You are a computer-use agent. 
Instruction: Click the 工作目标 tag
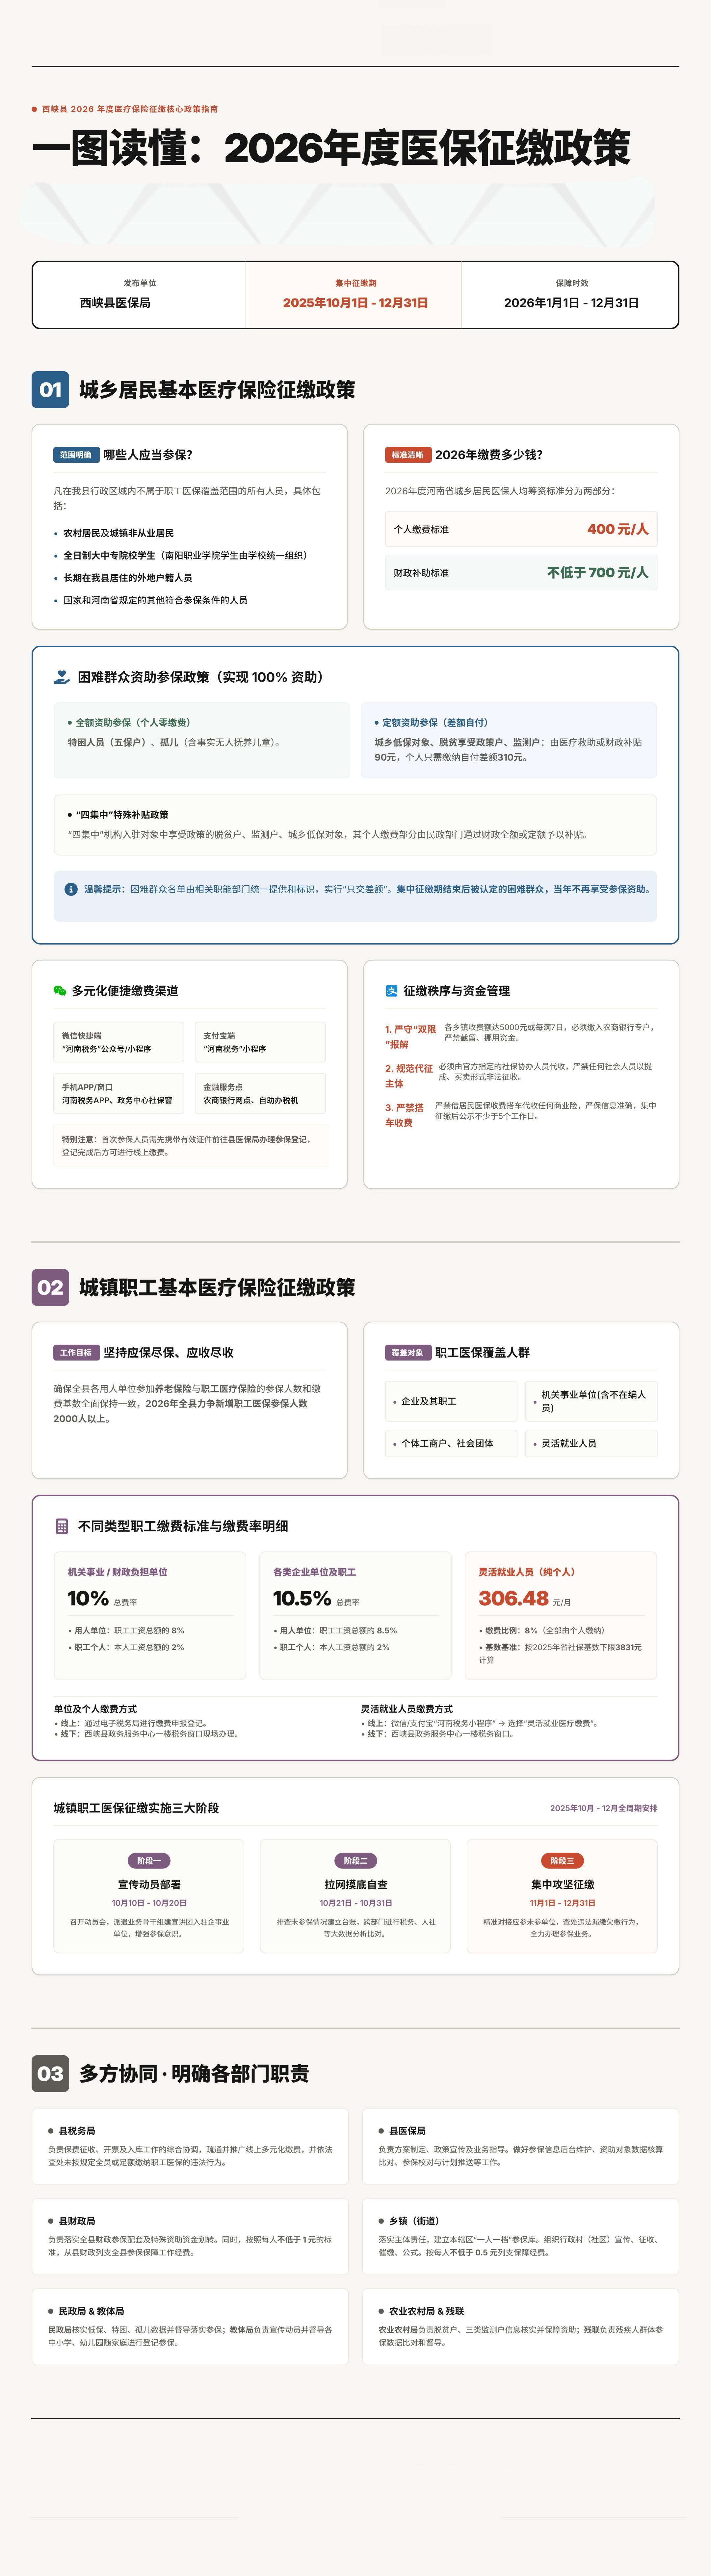click(76, 1353)
